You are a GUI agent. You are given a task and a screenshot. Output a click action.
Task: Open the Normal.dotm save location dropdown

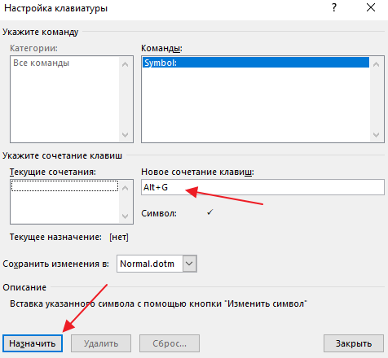189,264
